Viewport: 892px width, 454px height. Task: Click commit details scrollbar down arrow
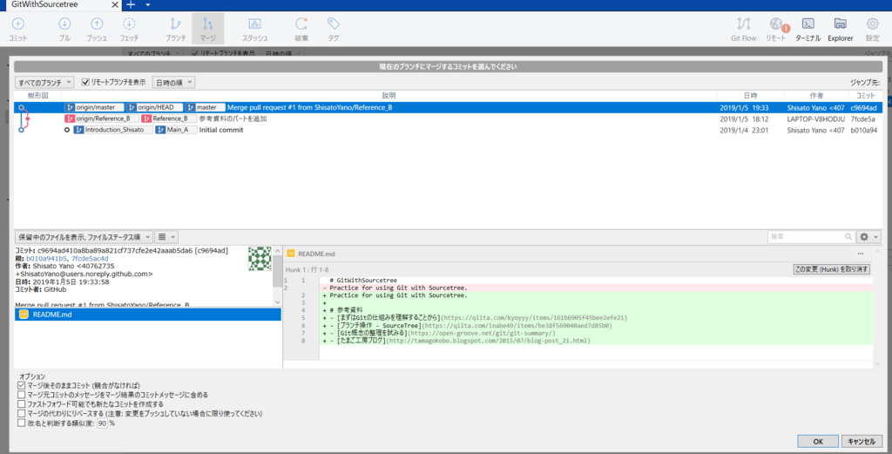tap(278, 302)
